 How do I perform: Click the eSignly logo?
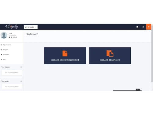coord(12,27)
